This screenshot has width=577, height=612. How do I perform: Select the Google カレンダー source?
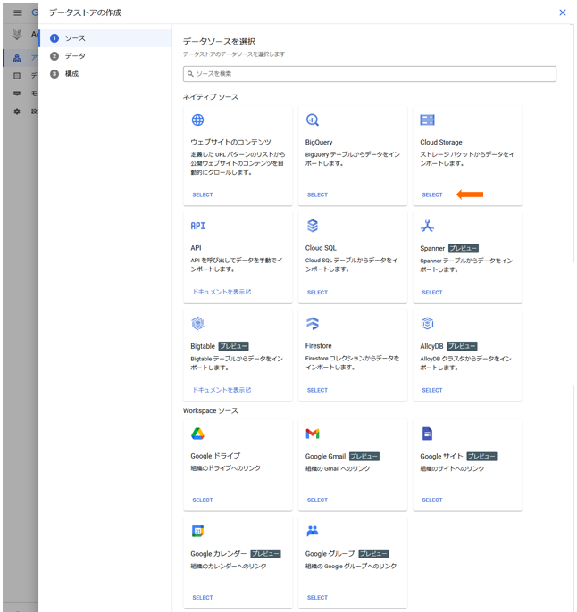(203, 598)
